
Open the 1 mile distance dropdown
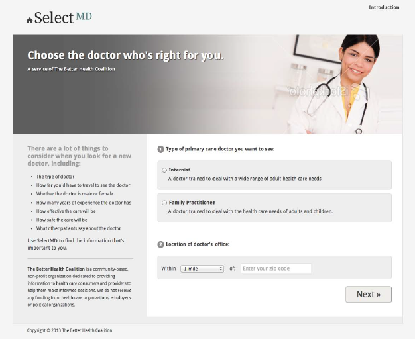[x=202, y=269]
